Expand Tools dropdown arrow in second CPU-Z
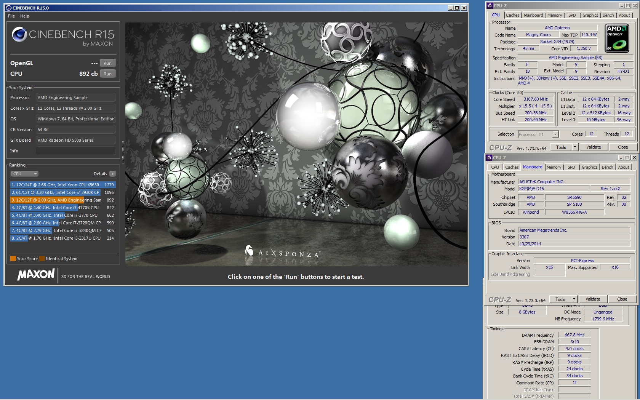 click(574, 299)
